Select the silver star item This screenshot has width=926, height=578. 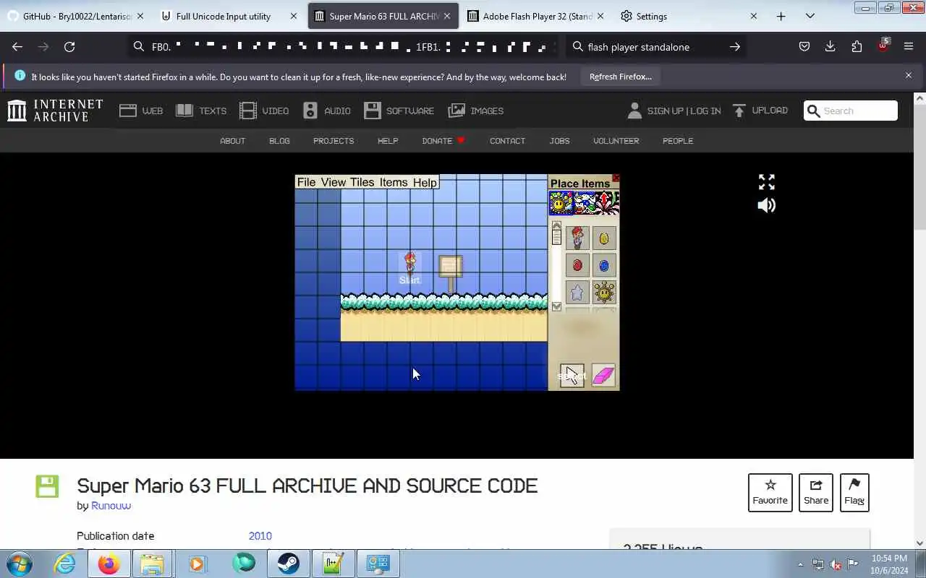coord(577,292)
